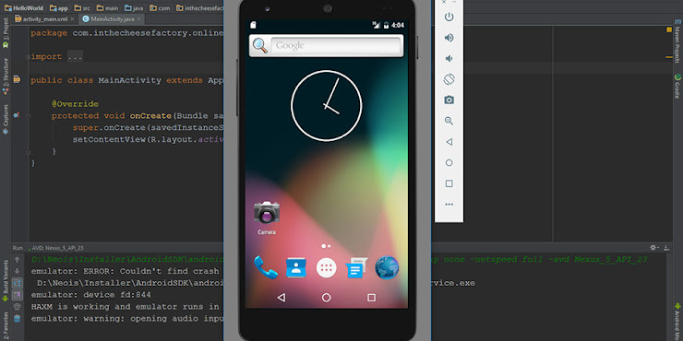Open the Captures tool window

coord(6,118)
